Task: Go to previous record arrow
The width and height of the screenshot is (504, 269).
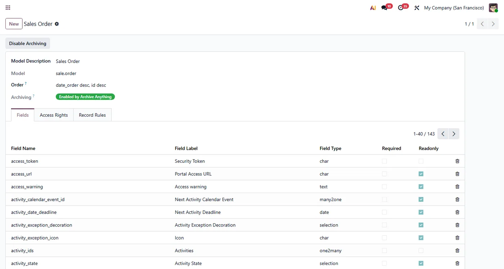Action: click(482, 24)
